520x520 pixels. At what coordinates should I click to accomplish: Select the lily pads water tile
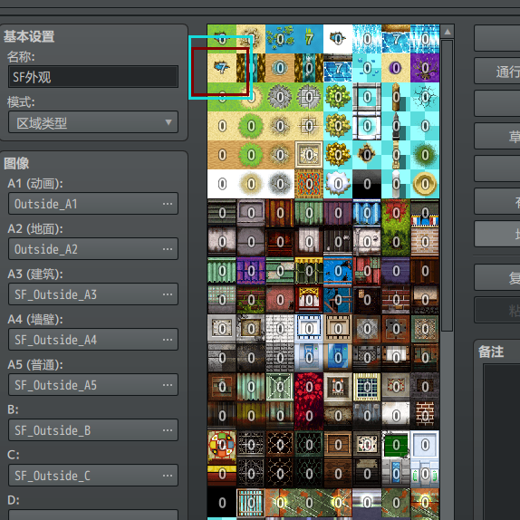click(280, 39)
